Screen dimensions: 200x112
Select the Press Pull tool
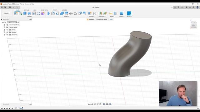[x=48, y=13]
